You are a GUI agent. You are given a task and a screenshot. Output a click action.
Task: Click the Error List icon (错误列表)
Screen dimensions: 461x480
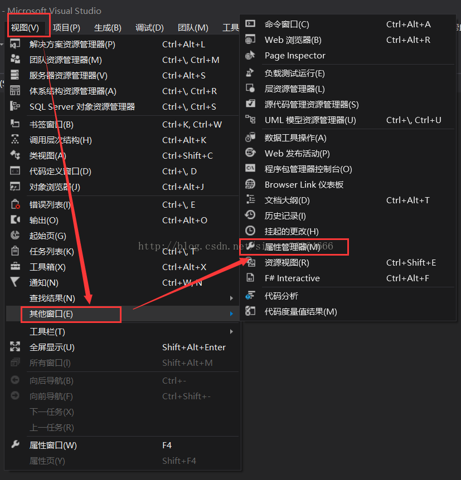(x=15, y=204)
